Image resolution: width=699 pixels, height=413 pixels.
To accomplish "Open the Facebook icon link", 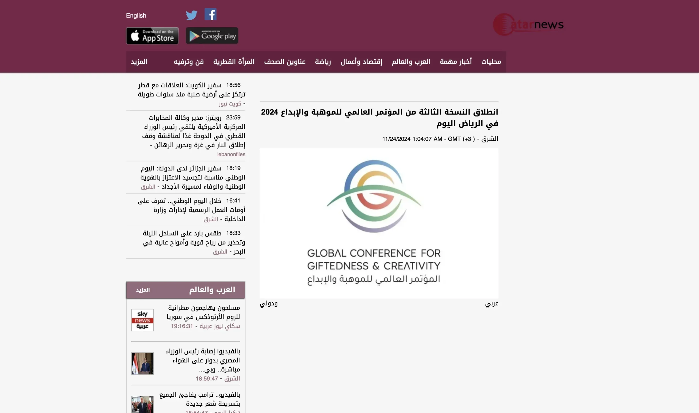I will [211, 14].
